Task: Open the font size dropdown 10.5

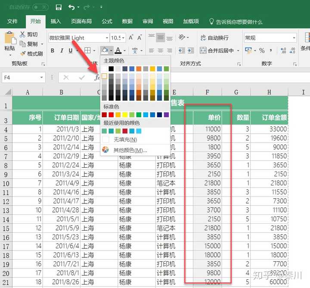Action: click(124, 38)
